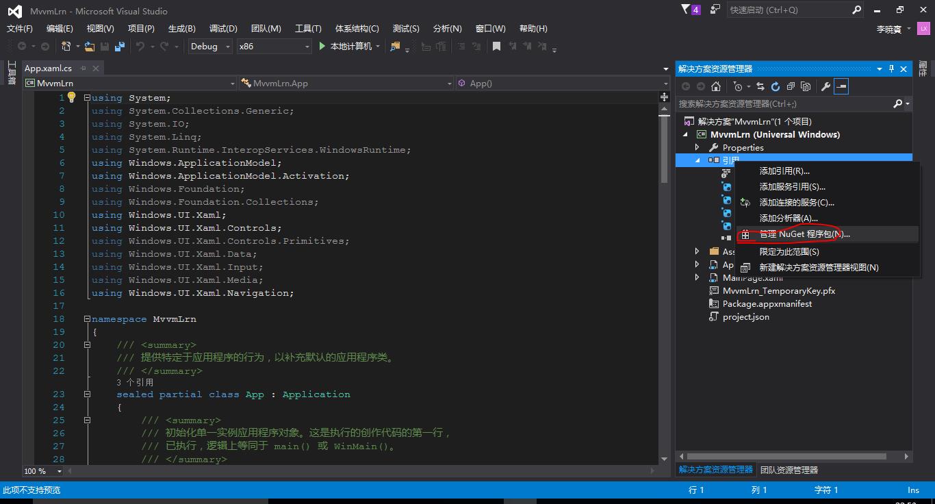935x504 pixels.
Task: Click the Quick Launch input field
Action: (x=789, y=10)
